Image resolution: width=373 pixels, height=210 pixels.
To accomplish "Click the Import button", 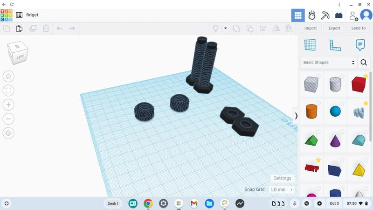I will coord(310,28).
